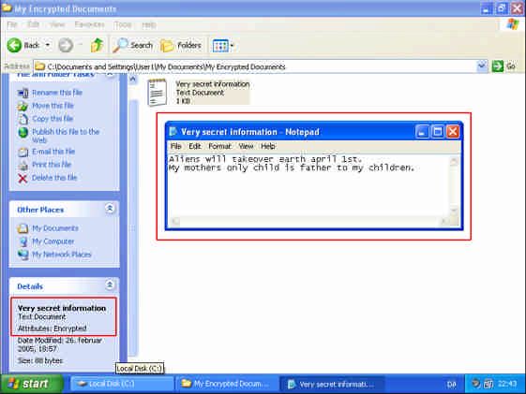Click the red X delete icon
Image resolution: width=526 pixels, height=394 pixels.
click(23, 179)
